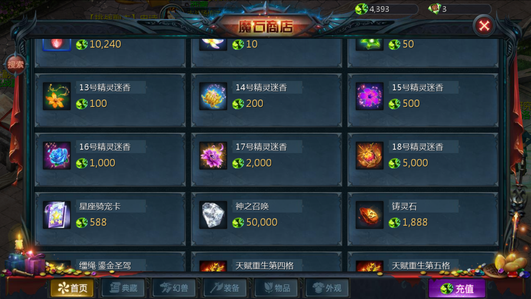Select the blue rose 16号精灵迷香 icon
This screenshot has height=299, width=531.
point(57,156)
